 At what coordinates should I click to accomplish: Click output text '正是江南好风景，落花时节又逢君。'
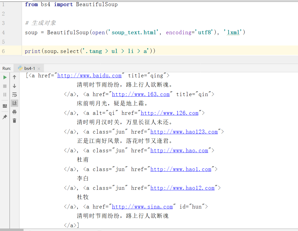(125, 141)
